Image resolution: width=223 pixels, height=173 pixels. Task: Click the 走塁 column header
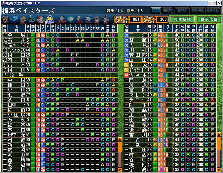point(108,28)
